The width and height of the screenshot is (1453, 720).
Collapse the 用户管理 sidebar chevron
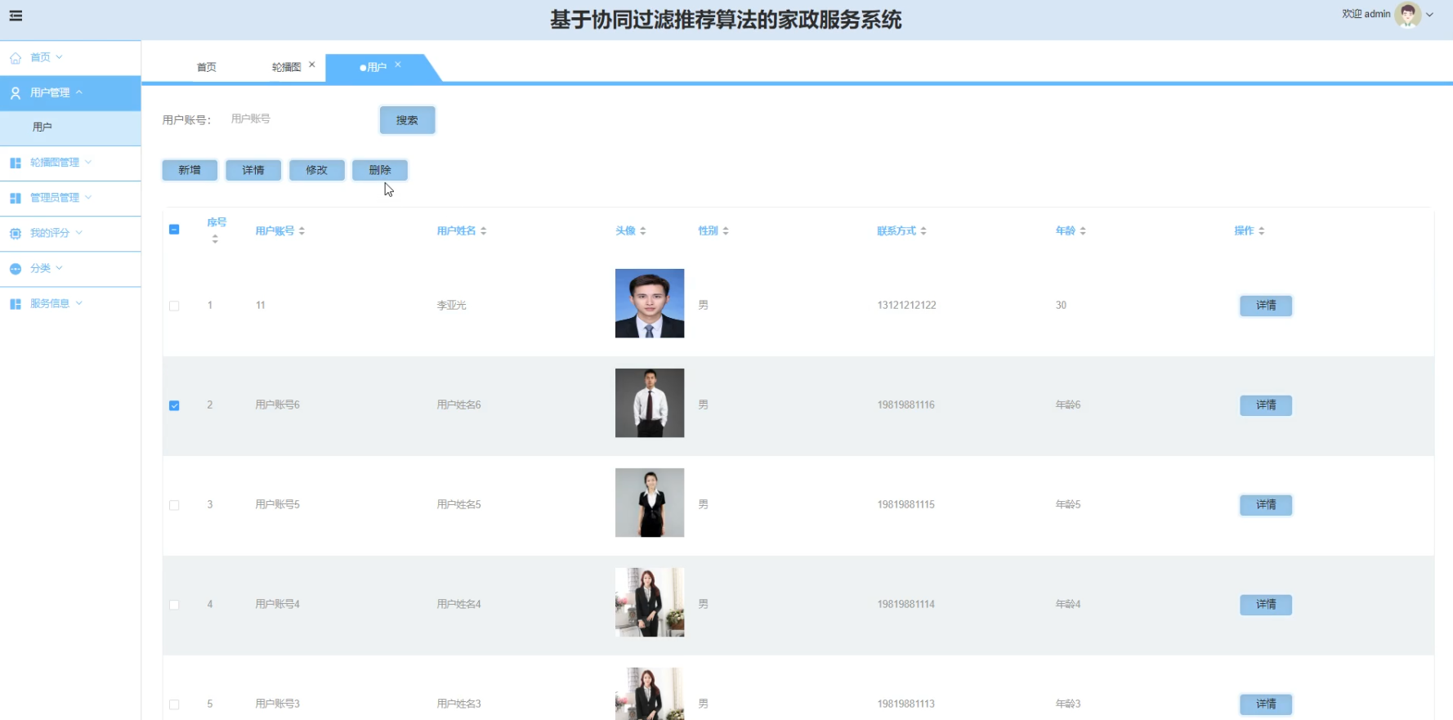78,92
